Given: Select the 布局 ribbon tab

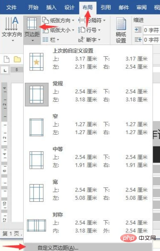Looking at the screenshot, I should tap(87, 7).
